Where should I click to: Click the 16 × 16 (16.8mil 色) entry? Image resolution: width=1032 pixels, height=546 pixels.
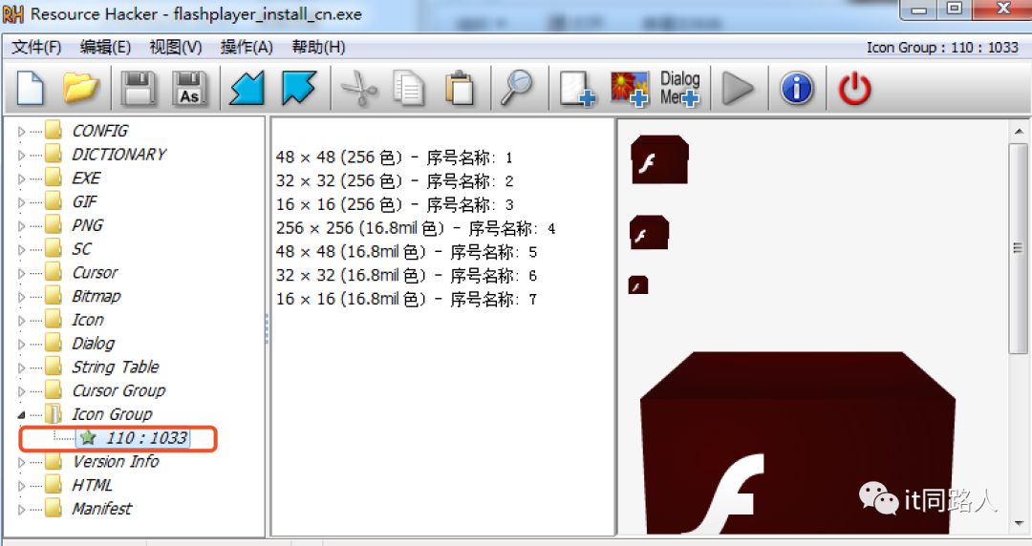tap(406, 300)
